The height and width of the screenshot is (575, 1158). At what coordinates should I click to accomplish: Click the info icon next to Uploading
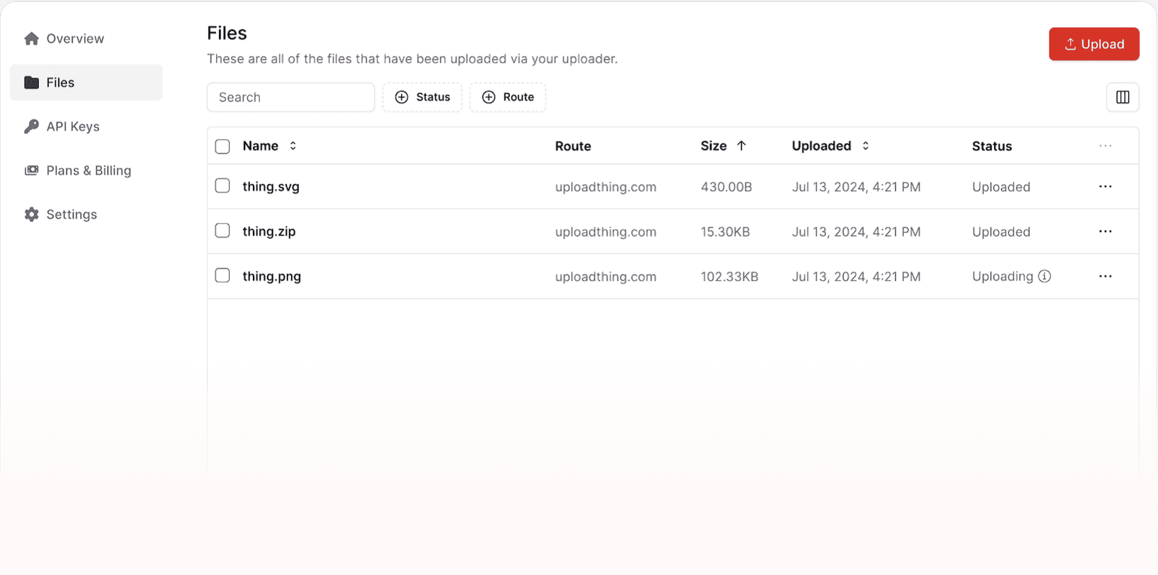[1044, 277]
